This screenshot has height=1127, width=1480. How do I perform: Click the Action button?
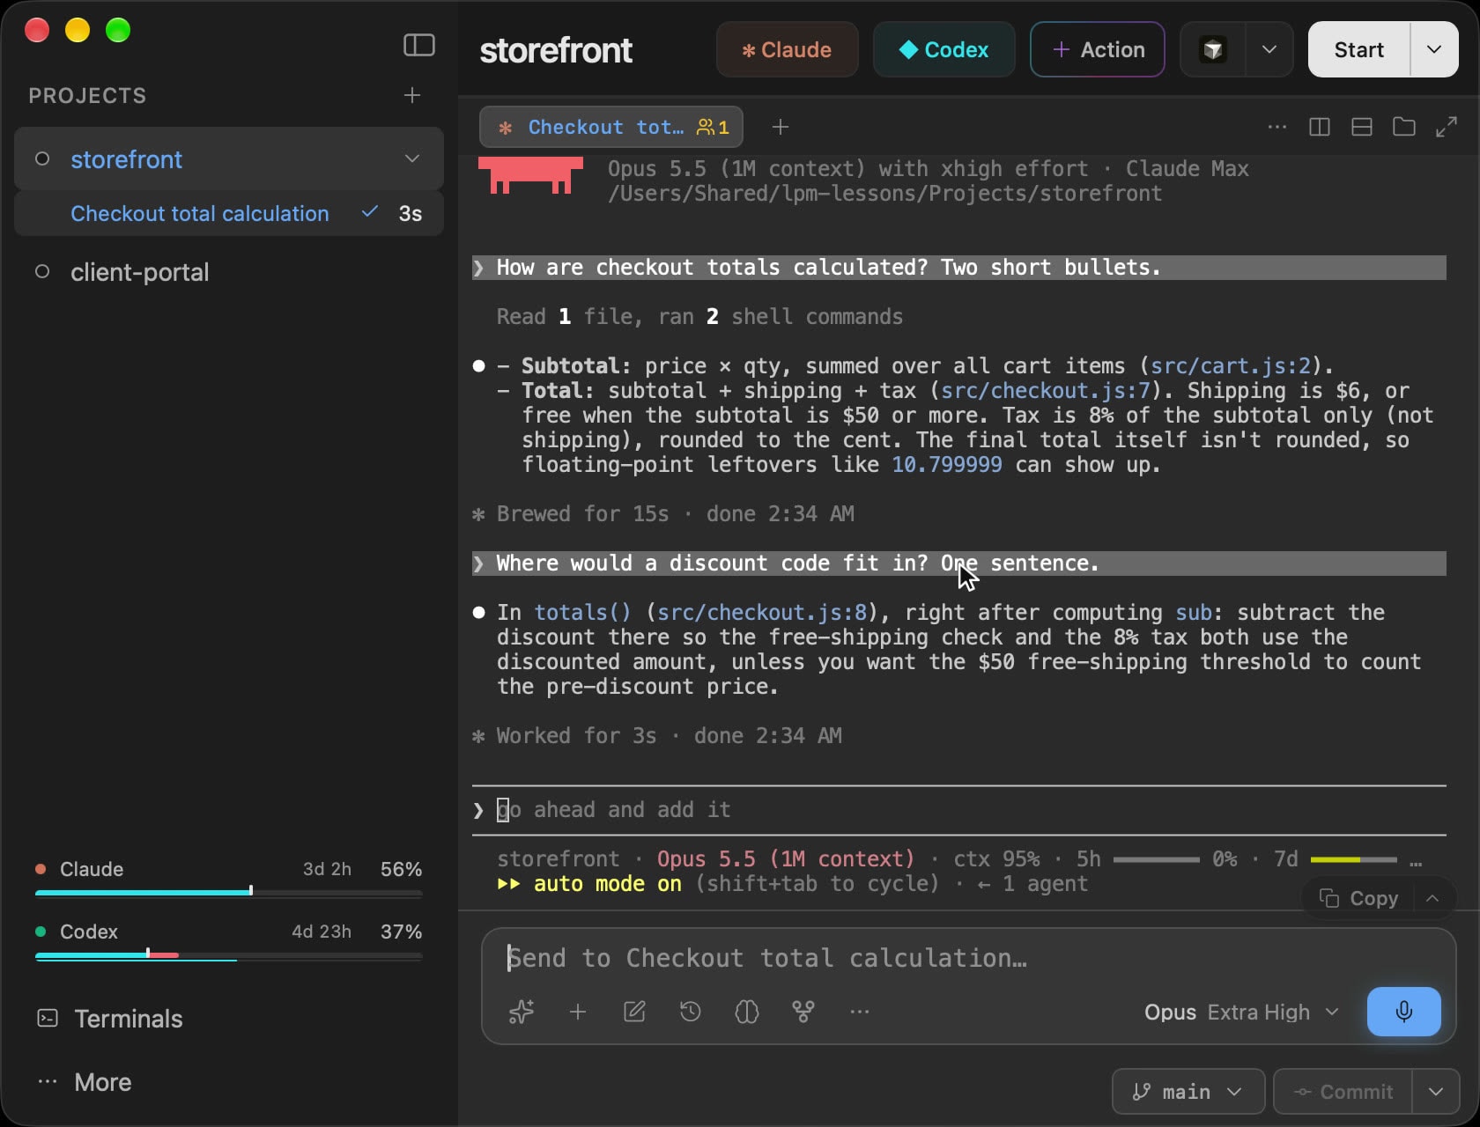click(1098, 50)
